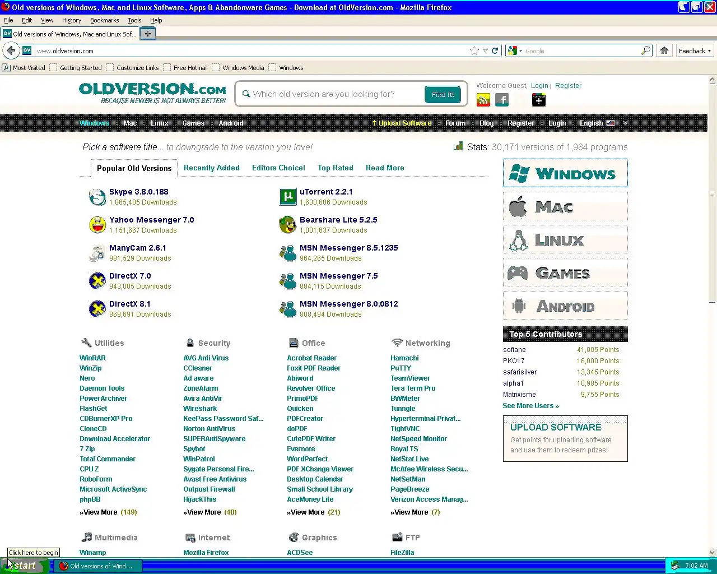The width and height of the screenshot is (717, 574).
Task: Open the Forum navigation item
Action: coord(455,123)
